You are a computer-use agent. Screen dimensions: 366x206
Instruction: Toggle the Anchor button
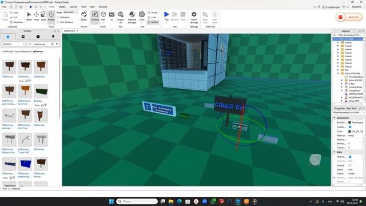coord(153,22)
